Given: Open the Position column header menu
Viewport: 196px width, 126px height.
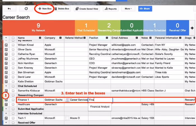Looking at the screenshot, I should (107, 38).
